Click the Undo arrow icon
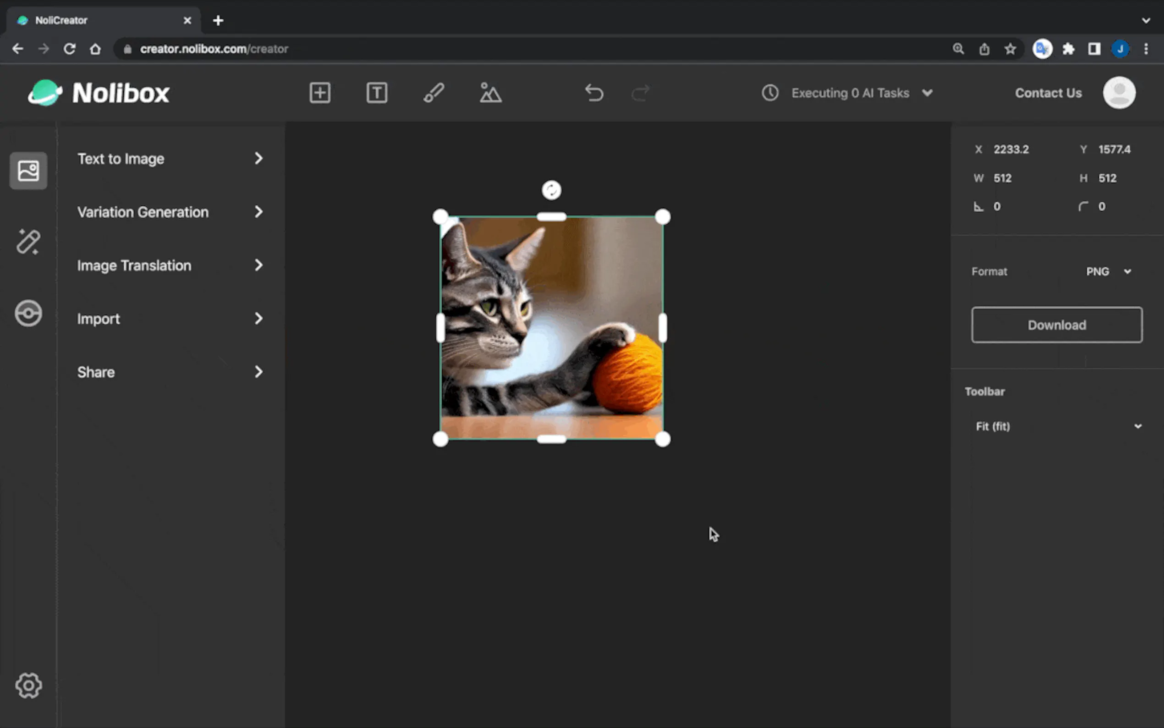This screenshot has width=1164, height=728. 594,93
